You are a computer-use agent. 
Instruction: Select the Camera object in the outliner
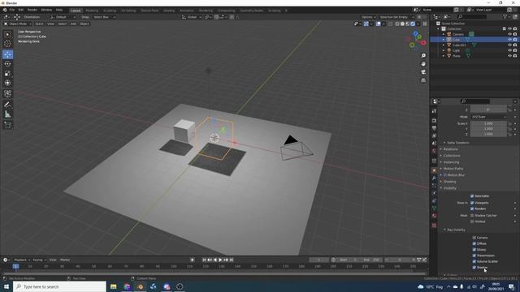[458, 34]
